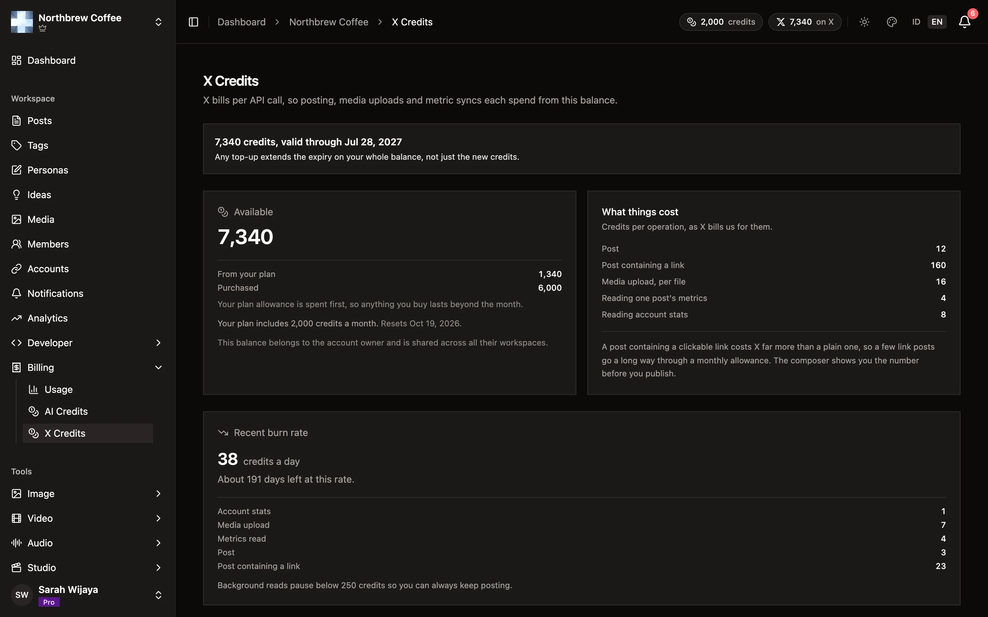Open Posts in the sidebar
Screen dimensions: 988x617
coord(87,121)
